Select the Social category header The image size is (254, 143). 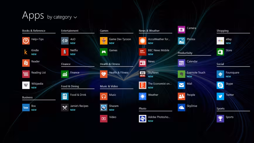220,64
